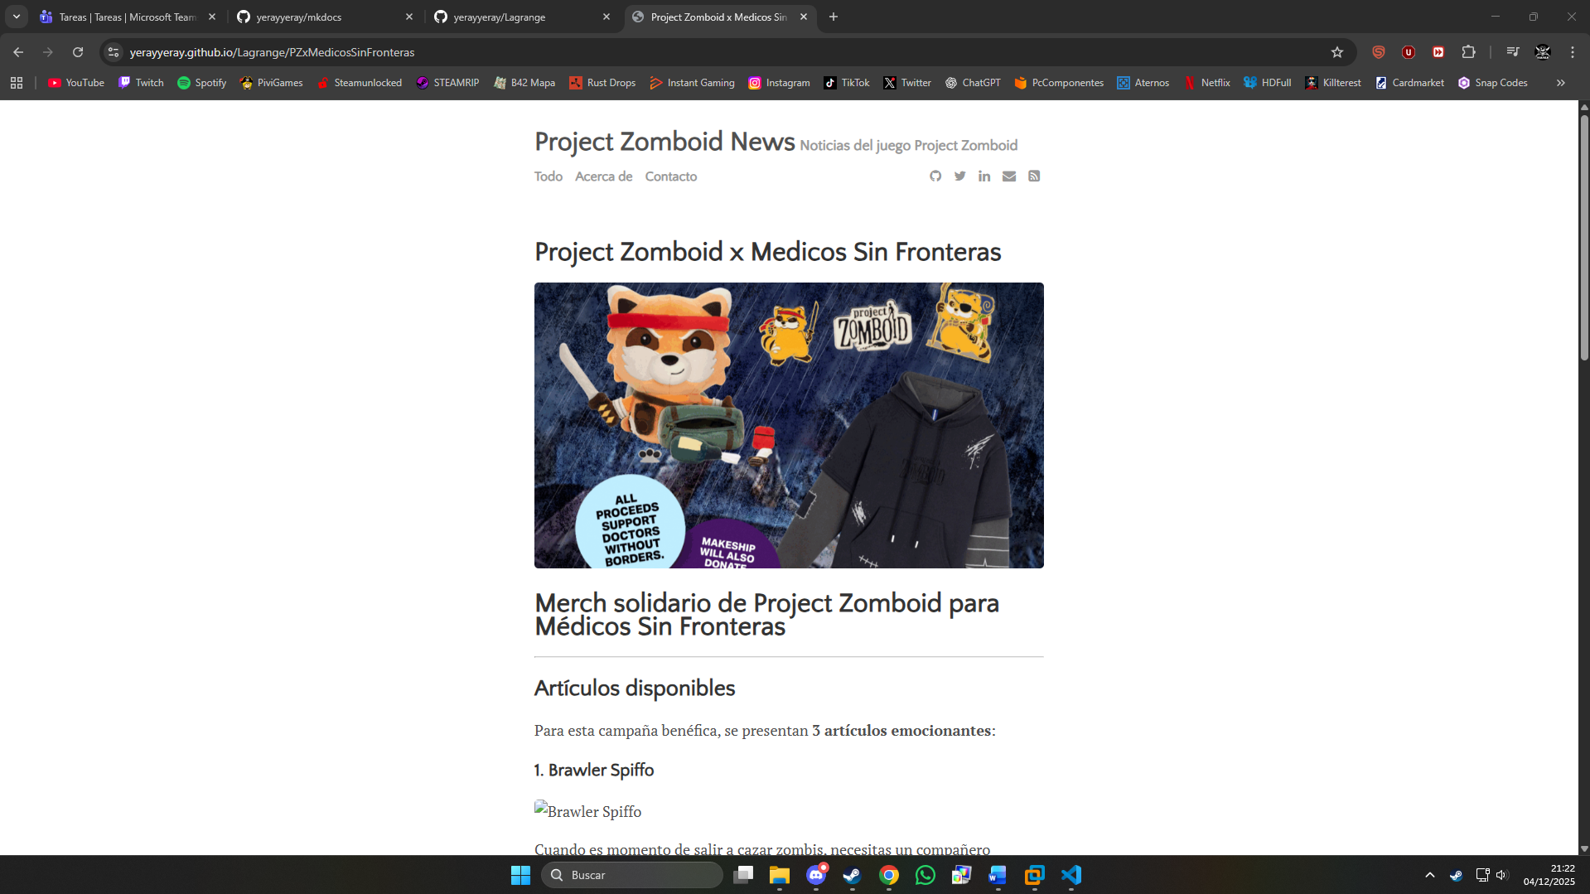Open the browser extensions puzzle icon
Image resolution: width=1590 pixels, height=894 pixels.
point(1468,52)
